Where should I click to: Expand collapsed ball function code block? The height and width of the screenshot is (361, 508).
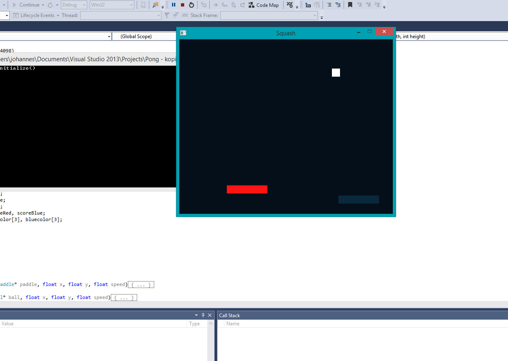coord(124,298)
